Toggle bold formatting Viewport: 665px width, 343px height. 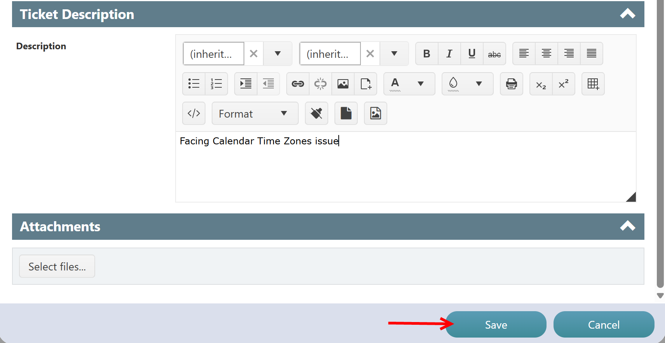pyautogui.click(x=427, y=54)
